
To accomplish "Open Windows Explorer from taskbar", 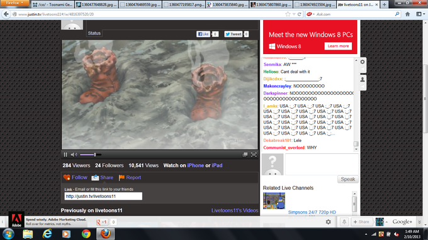I will point(28,234).
